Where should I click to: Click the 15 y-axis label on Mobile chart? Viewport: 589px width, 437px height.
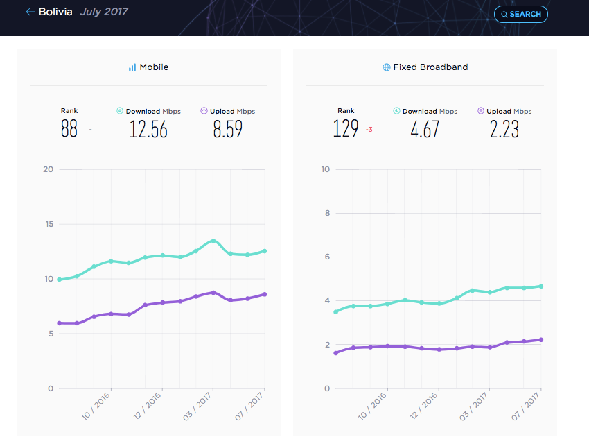coord(49,224)
